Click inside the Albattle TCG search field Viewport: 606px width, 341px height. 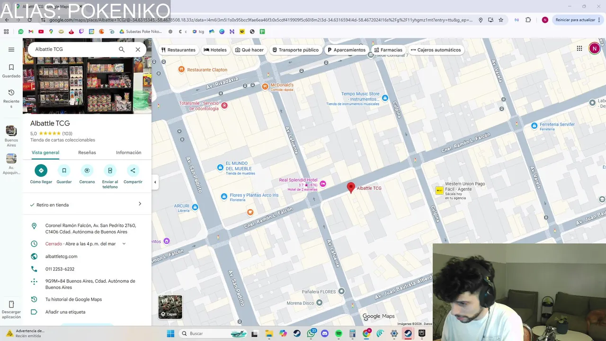click(73, 49)
